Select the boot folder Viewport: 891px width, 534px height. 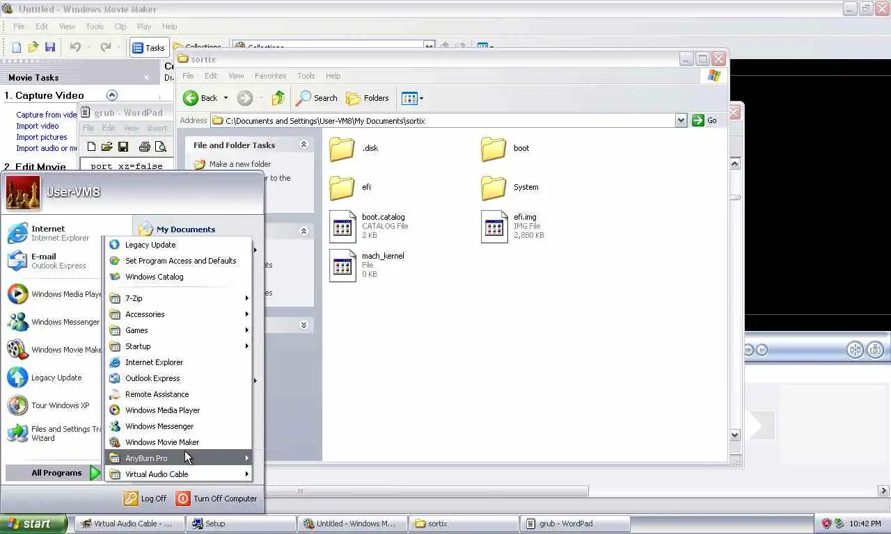click(505, 148)
